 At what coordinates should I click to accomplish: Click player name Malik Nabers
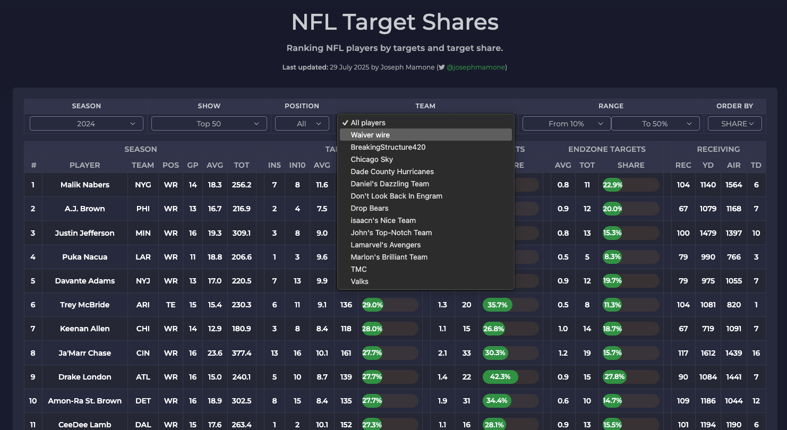pos(85,185)
